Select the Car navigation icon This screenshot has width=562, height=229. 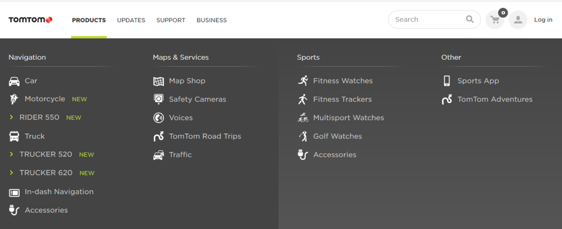pos(14,81)
